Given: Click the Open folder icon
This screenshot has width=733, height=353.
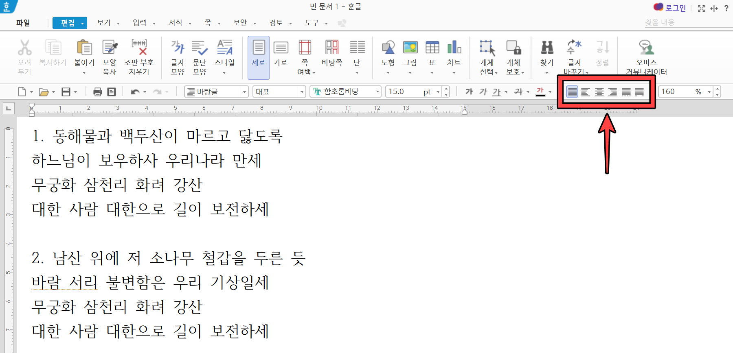Looking at the screenshot, I should [44, 92].
